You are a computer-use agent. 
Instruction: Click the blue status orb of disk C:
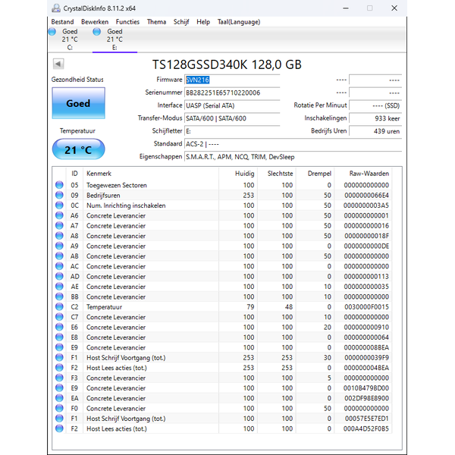coord(52,32)
